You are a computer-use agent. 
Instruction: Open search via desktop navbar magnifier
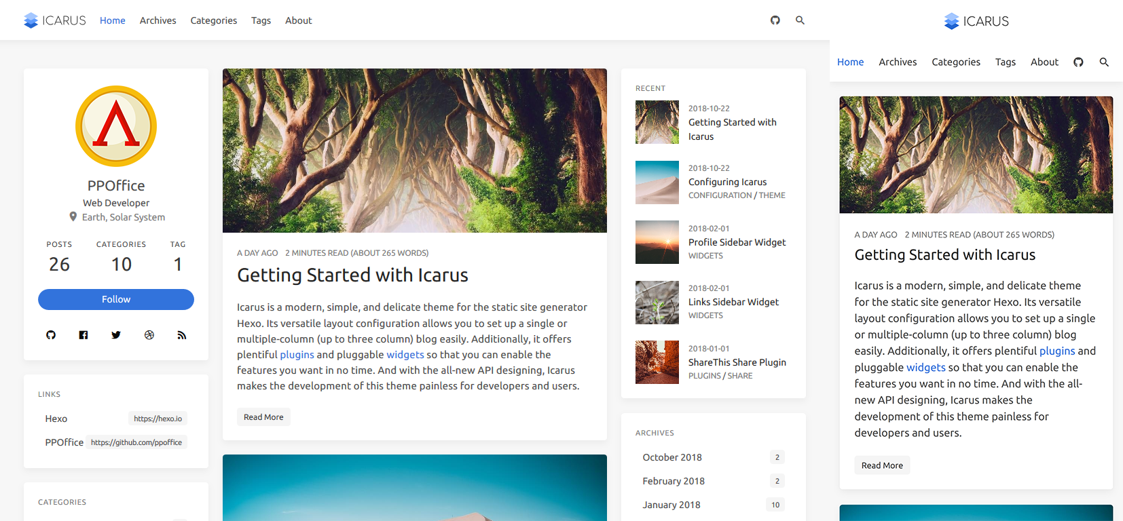click(800, 20)
